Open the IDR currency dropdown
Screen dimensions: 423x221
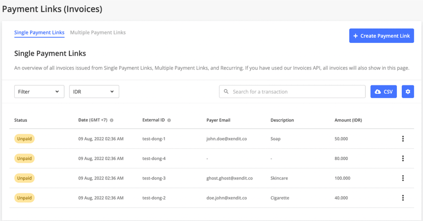pos(94,91)
